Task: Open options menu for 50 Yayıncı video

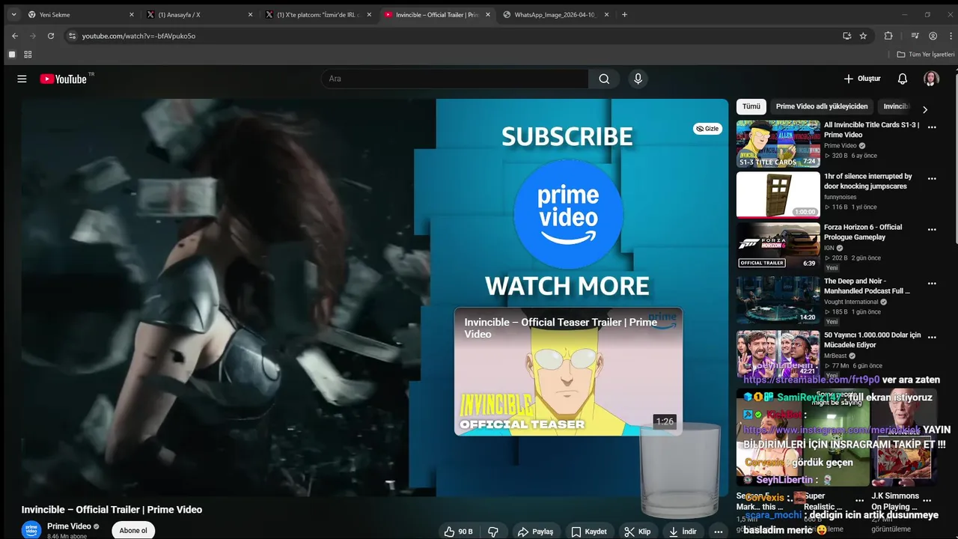Action: pyautogui.click(x=932, y=338)
